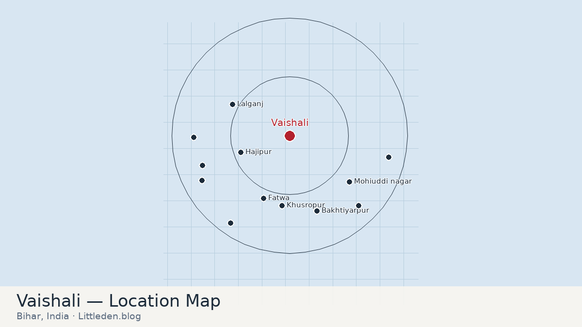
Task: Click the "Vaishali — Location Map" title
Action: pyautogui.click(x=118, y=301)
